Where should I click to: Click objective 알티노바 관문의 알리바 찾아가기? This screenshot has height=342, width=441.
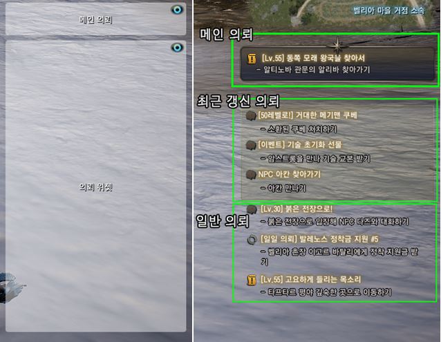pos(313,69)
